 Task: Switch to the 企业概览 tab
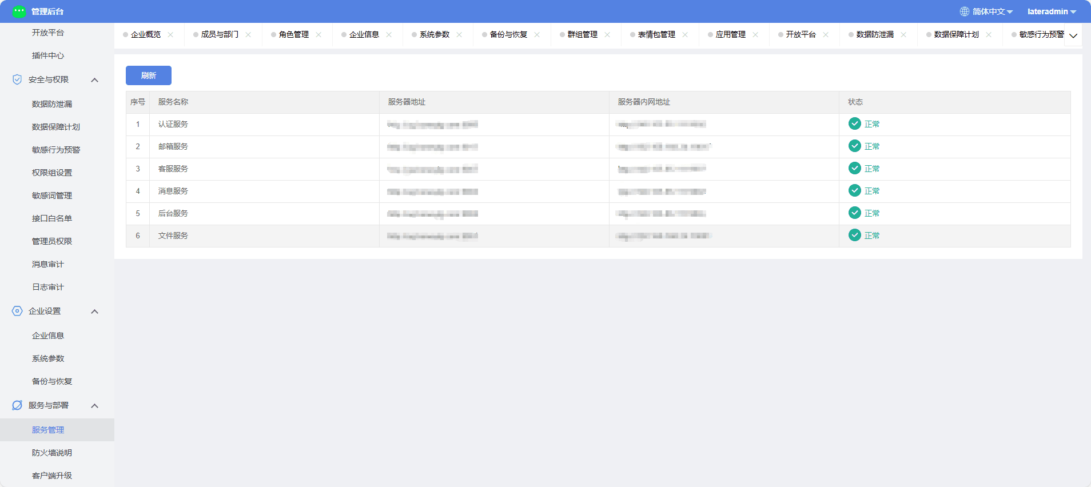click(146, 35)
